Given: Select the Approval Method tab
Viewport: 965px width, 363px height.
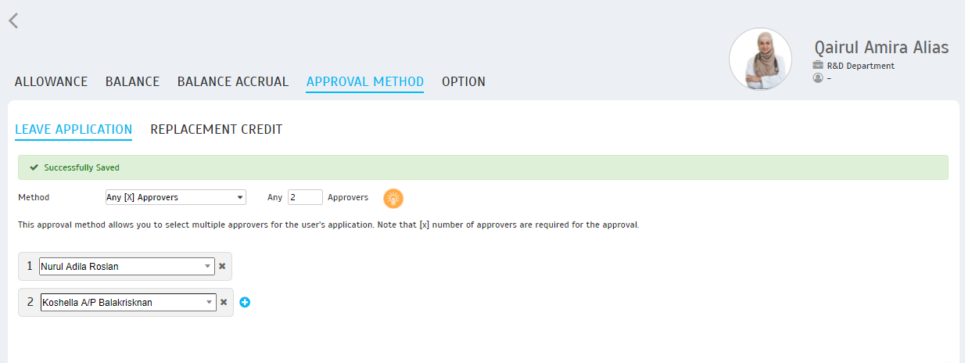Looking at the screenshot, I should coord(364,81).
